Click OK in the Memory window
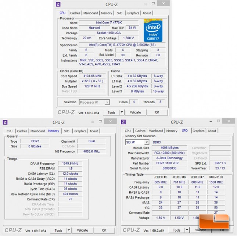 point(104,230)
